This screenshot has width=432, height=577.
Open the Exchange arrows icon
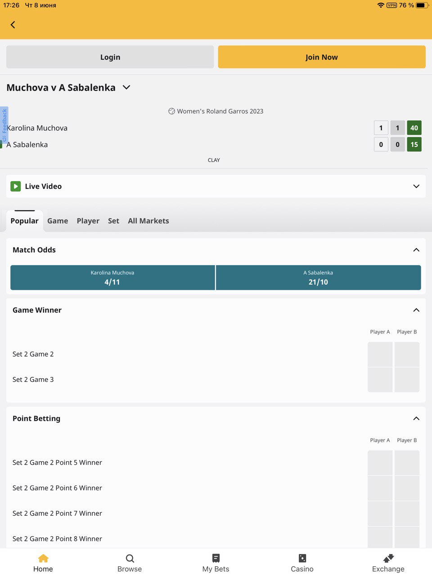pos(388,558)
